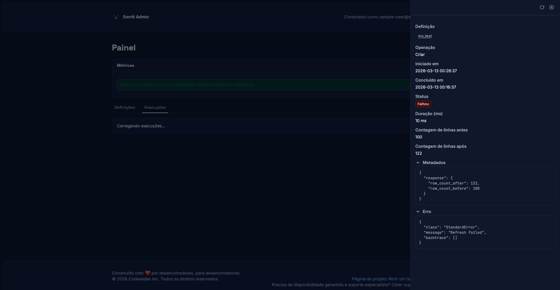Click the Falhou status badge
Screen dimensions: 560x290
(x=423, y=104)
